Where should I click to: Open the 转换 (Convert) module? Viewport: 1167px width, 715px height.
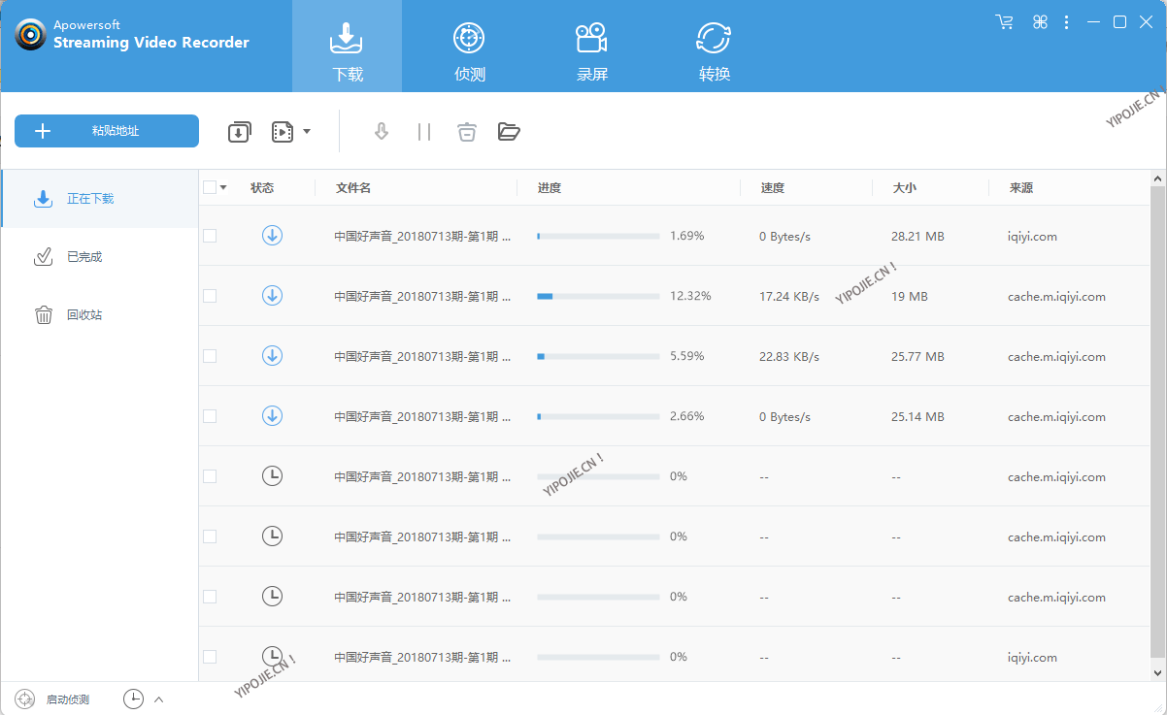click(x=715, y=46)
